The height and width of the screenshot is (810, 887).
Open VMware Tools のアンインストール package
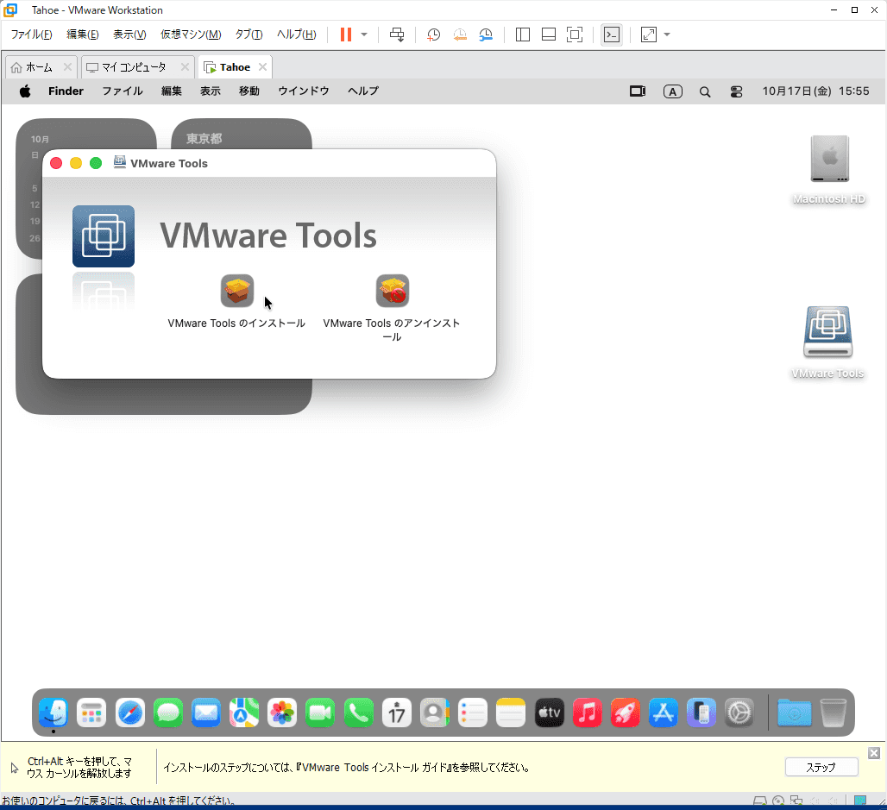pos(392,292)
